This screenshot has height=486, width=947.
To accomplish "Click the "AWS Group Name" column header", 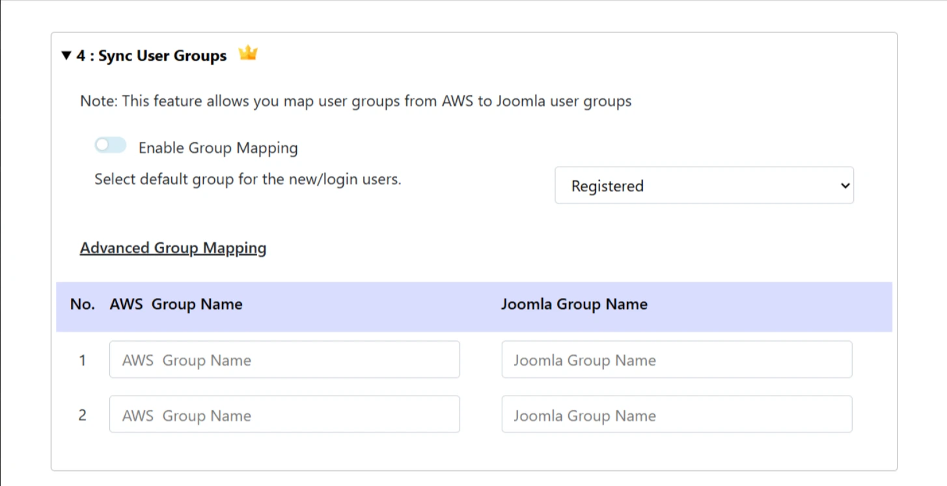I will pyautogui.click(x=176, y=304).
